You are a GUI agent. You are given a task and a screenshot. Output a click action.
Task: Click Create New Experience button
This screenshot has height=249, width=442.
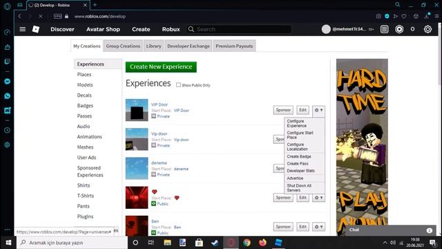(161, 67)
